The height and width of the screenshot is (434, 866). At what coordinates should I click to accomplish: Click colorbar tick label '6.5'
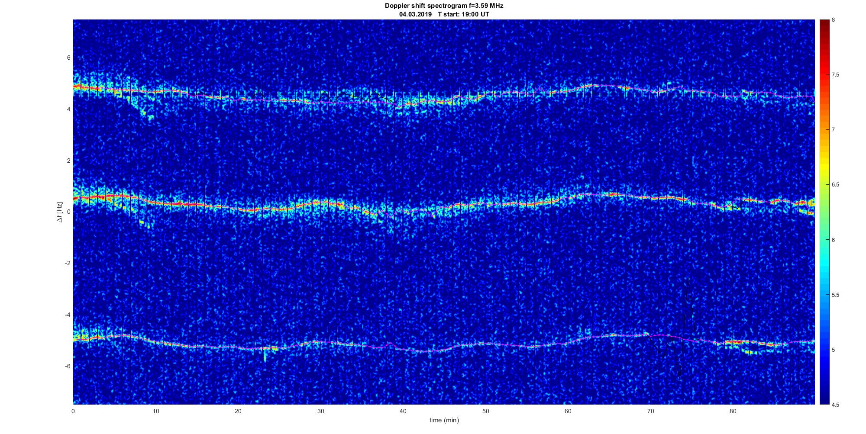click(835, 185)
